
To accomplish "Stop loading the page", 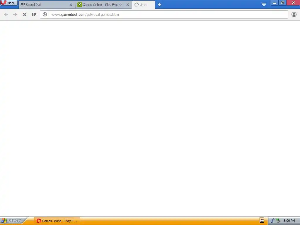I will (25, 15).
